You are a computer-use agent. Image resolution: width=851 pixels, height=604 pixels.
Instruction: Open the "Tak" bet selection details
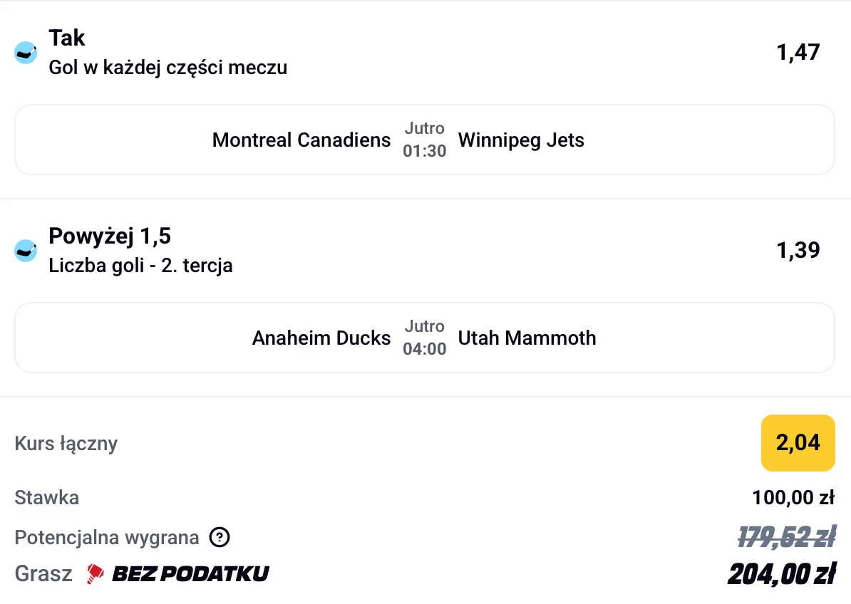(x=66, y=38)
